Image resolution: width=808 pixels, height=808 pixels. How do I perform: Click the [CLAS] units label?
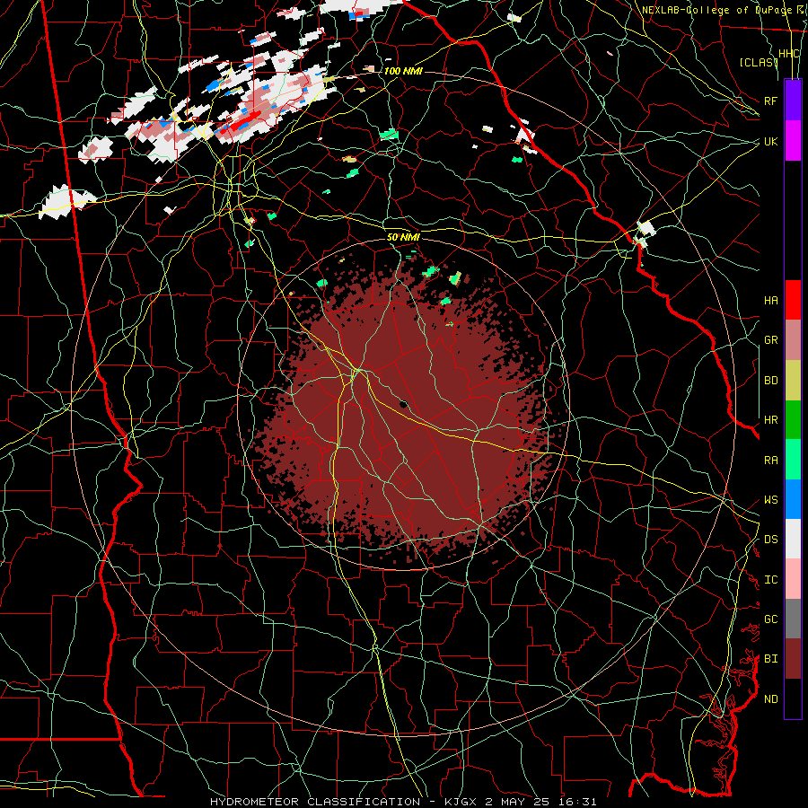pyautogui.click(x=758, y=62)
